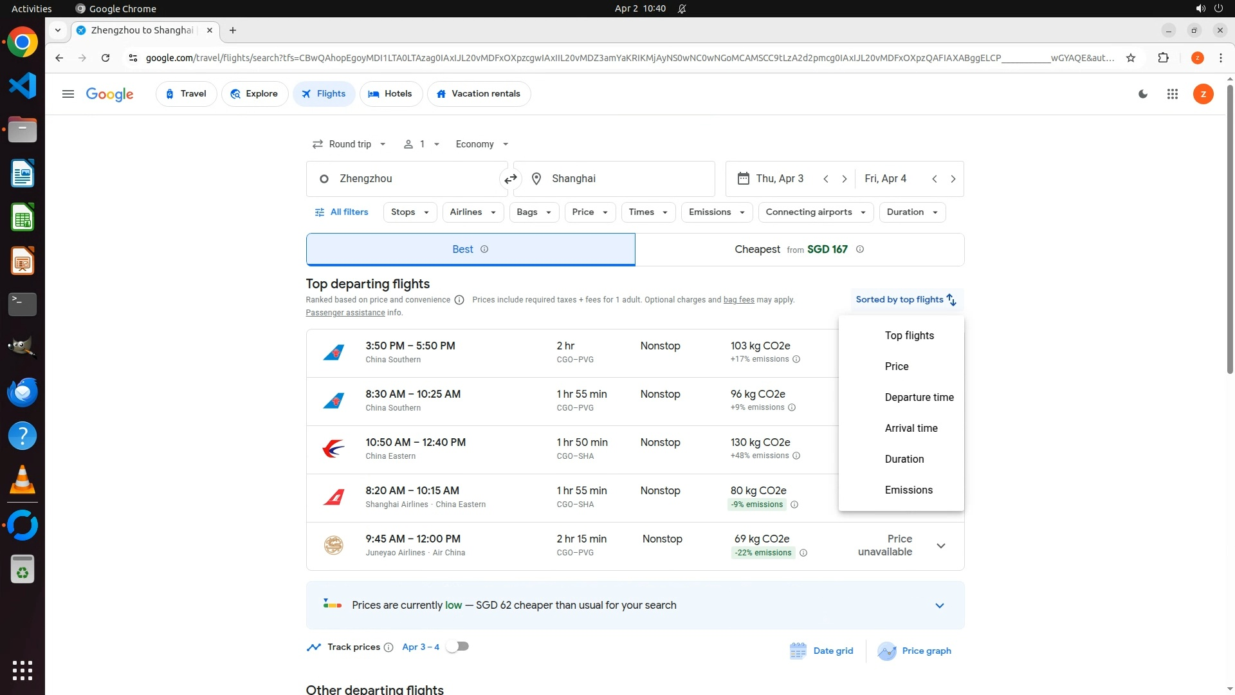
Task: Open Date grid view
Action: click(821, 651)
